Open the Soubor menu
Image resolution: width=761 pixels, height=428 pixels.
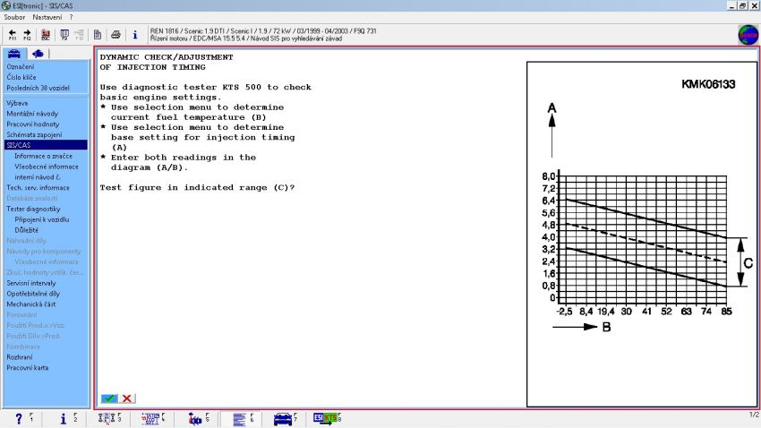pyautogui.click(x=14, y=17)
